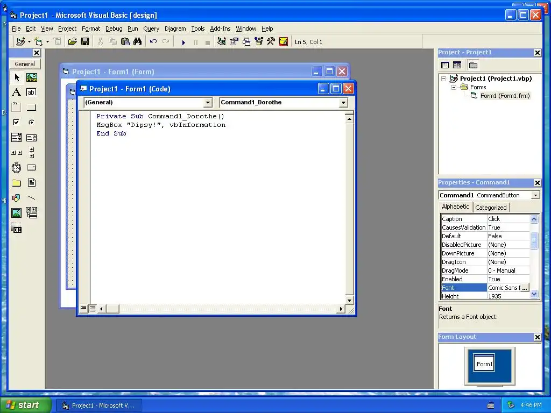This screenshot has height=413, width=551.
Task: Click the Project1 taskbar button
Action: pos(100,405)
